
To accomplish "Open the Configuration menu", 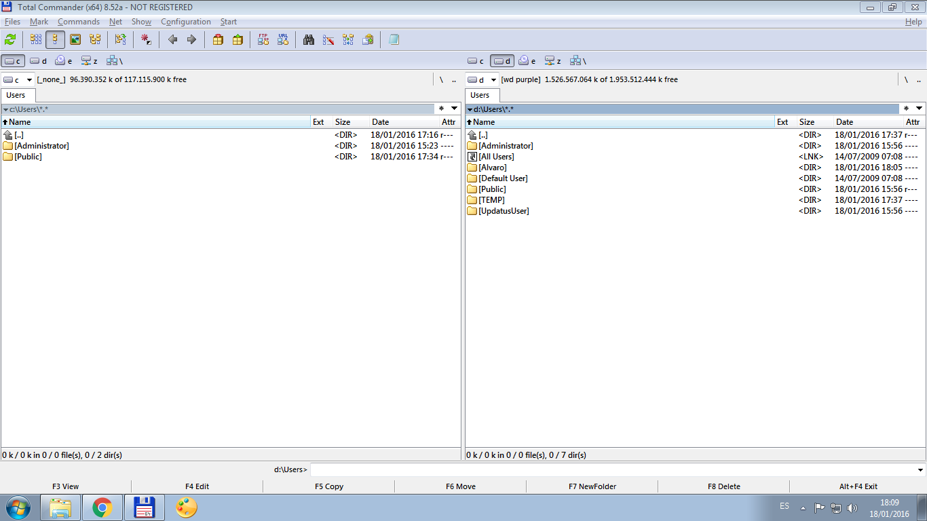I will 186,22.
